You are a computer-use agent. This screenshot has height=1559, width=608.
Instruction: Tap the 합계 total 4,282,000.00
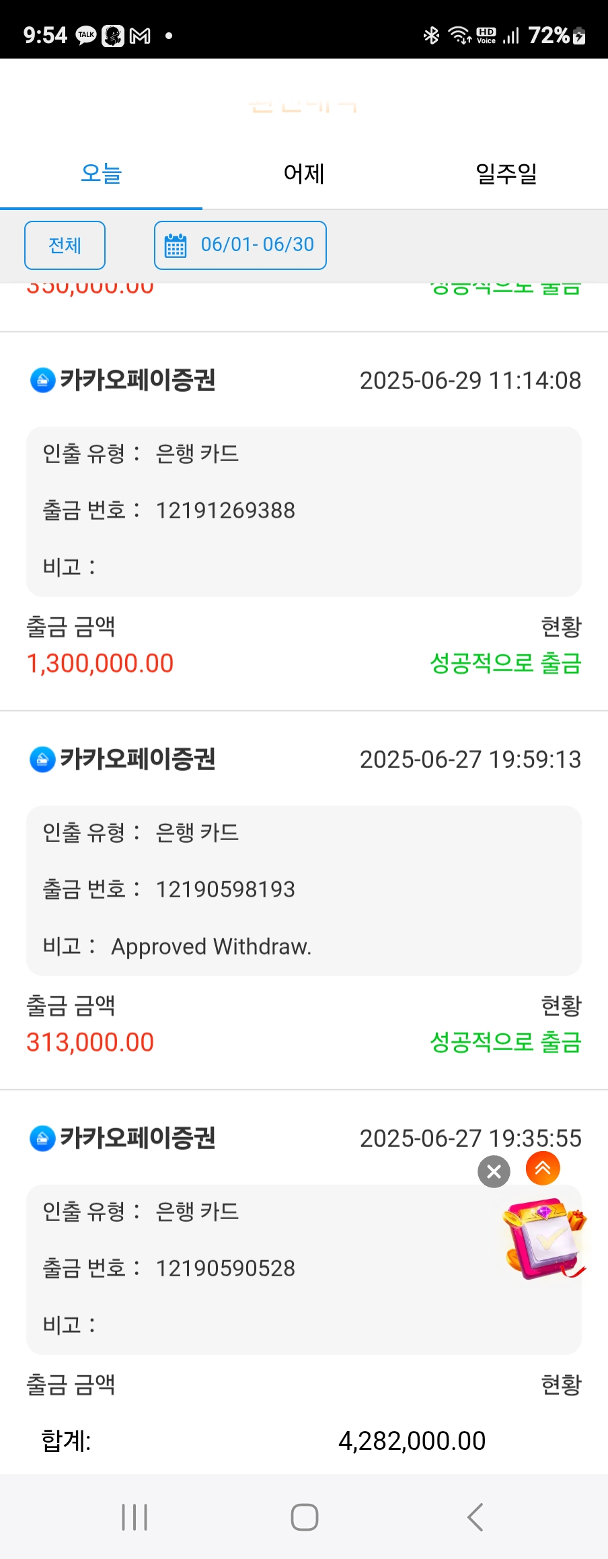coord(412,1441)
